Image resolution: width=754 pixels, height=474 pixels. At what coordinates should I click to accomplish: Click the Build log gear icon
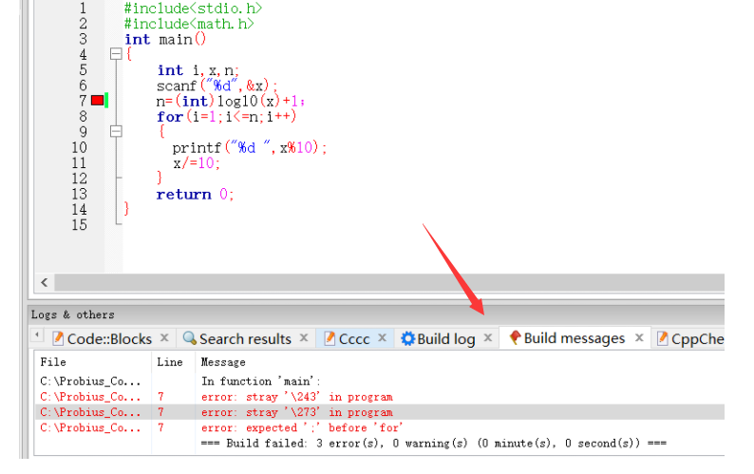coord(407,339)
